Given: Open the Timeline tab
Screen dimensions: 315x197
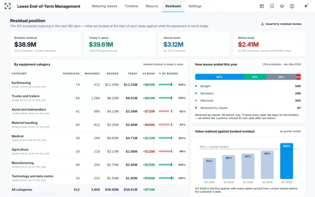Looking at the screenshot, I should [132, 6].
